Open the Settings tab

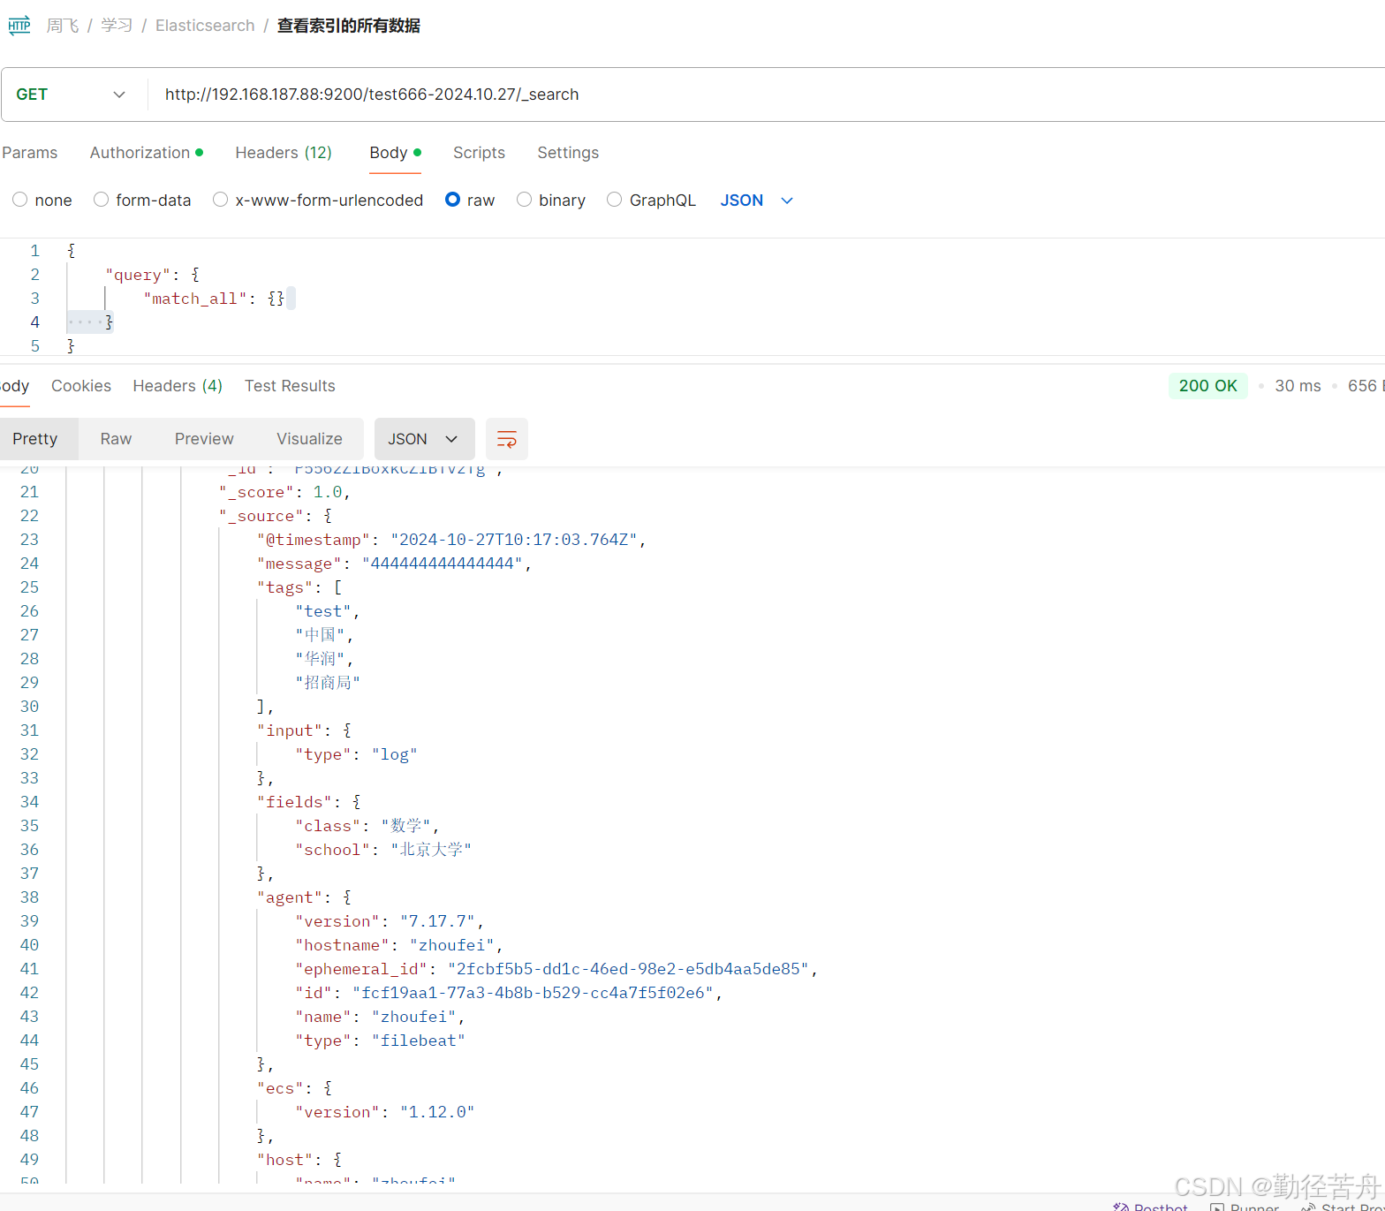(568, 153)
